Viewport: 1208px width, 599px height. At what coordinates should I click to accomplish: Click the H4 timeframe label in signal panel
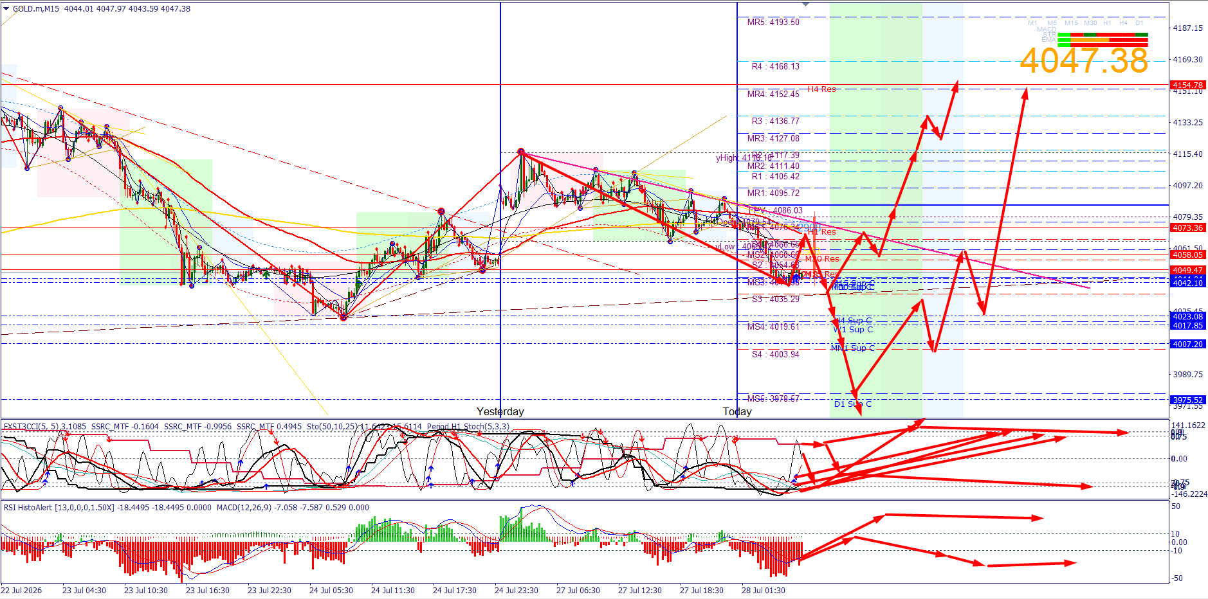click(x=1123, y=23)
